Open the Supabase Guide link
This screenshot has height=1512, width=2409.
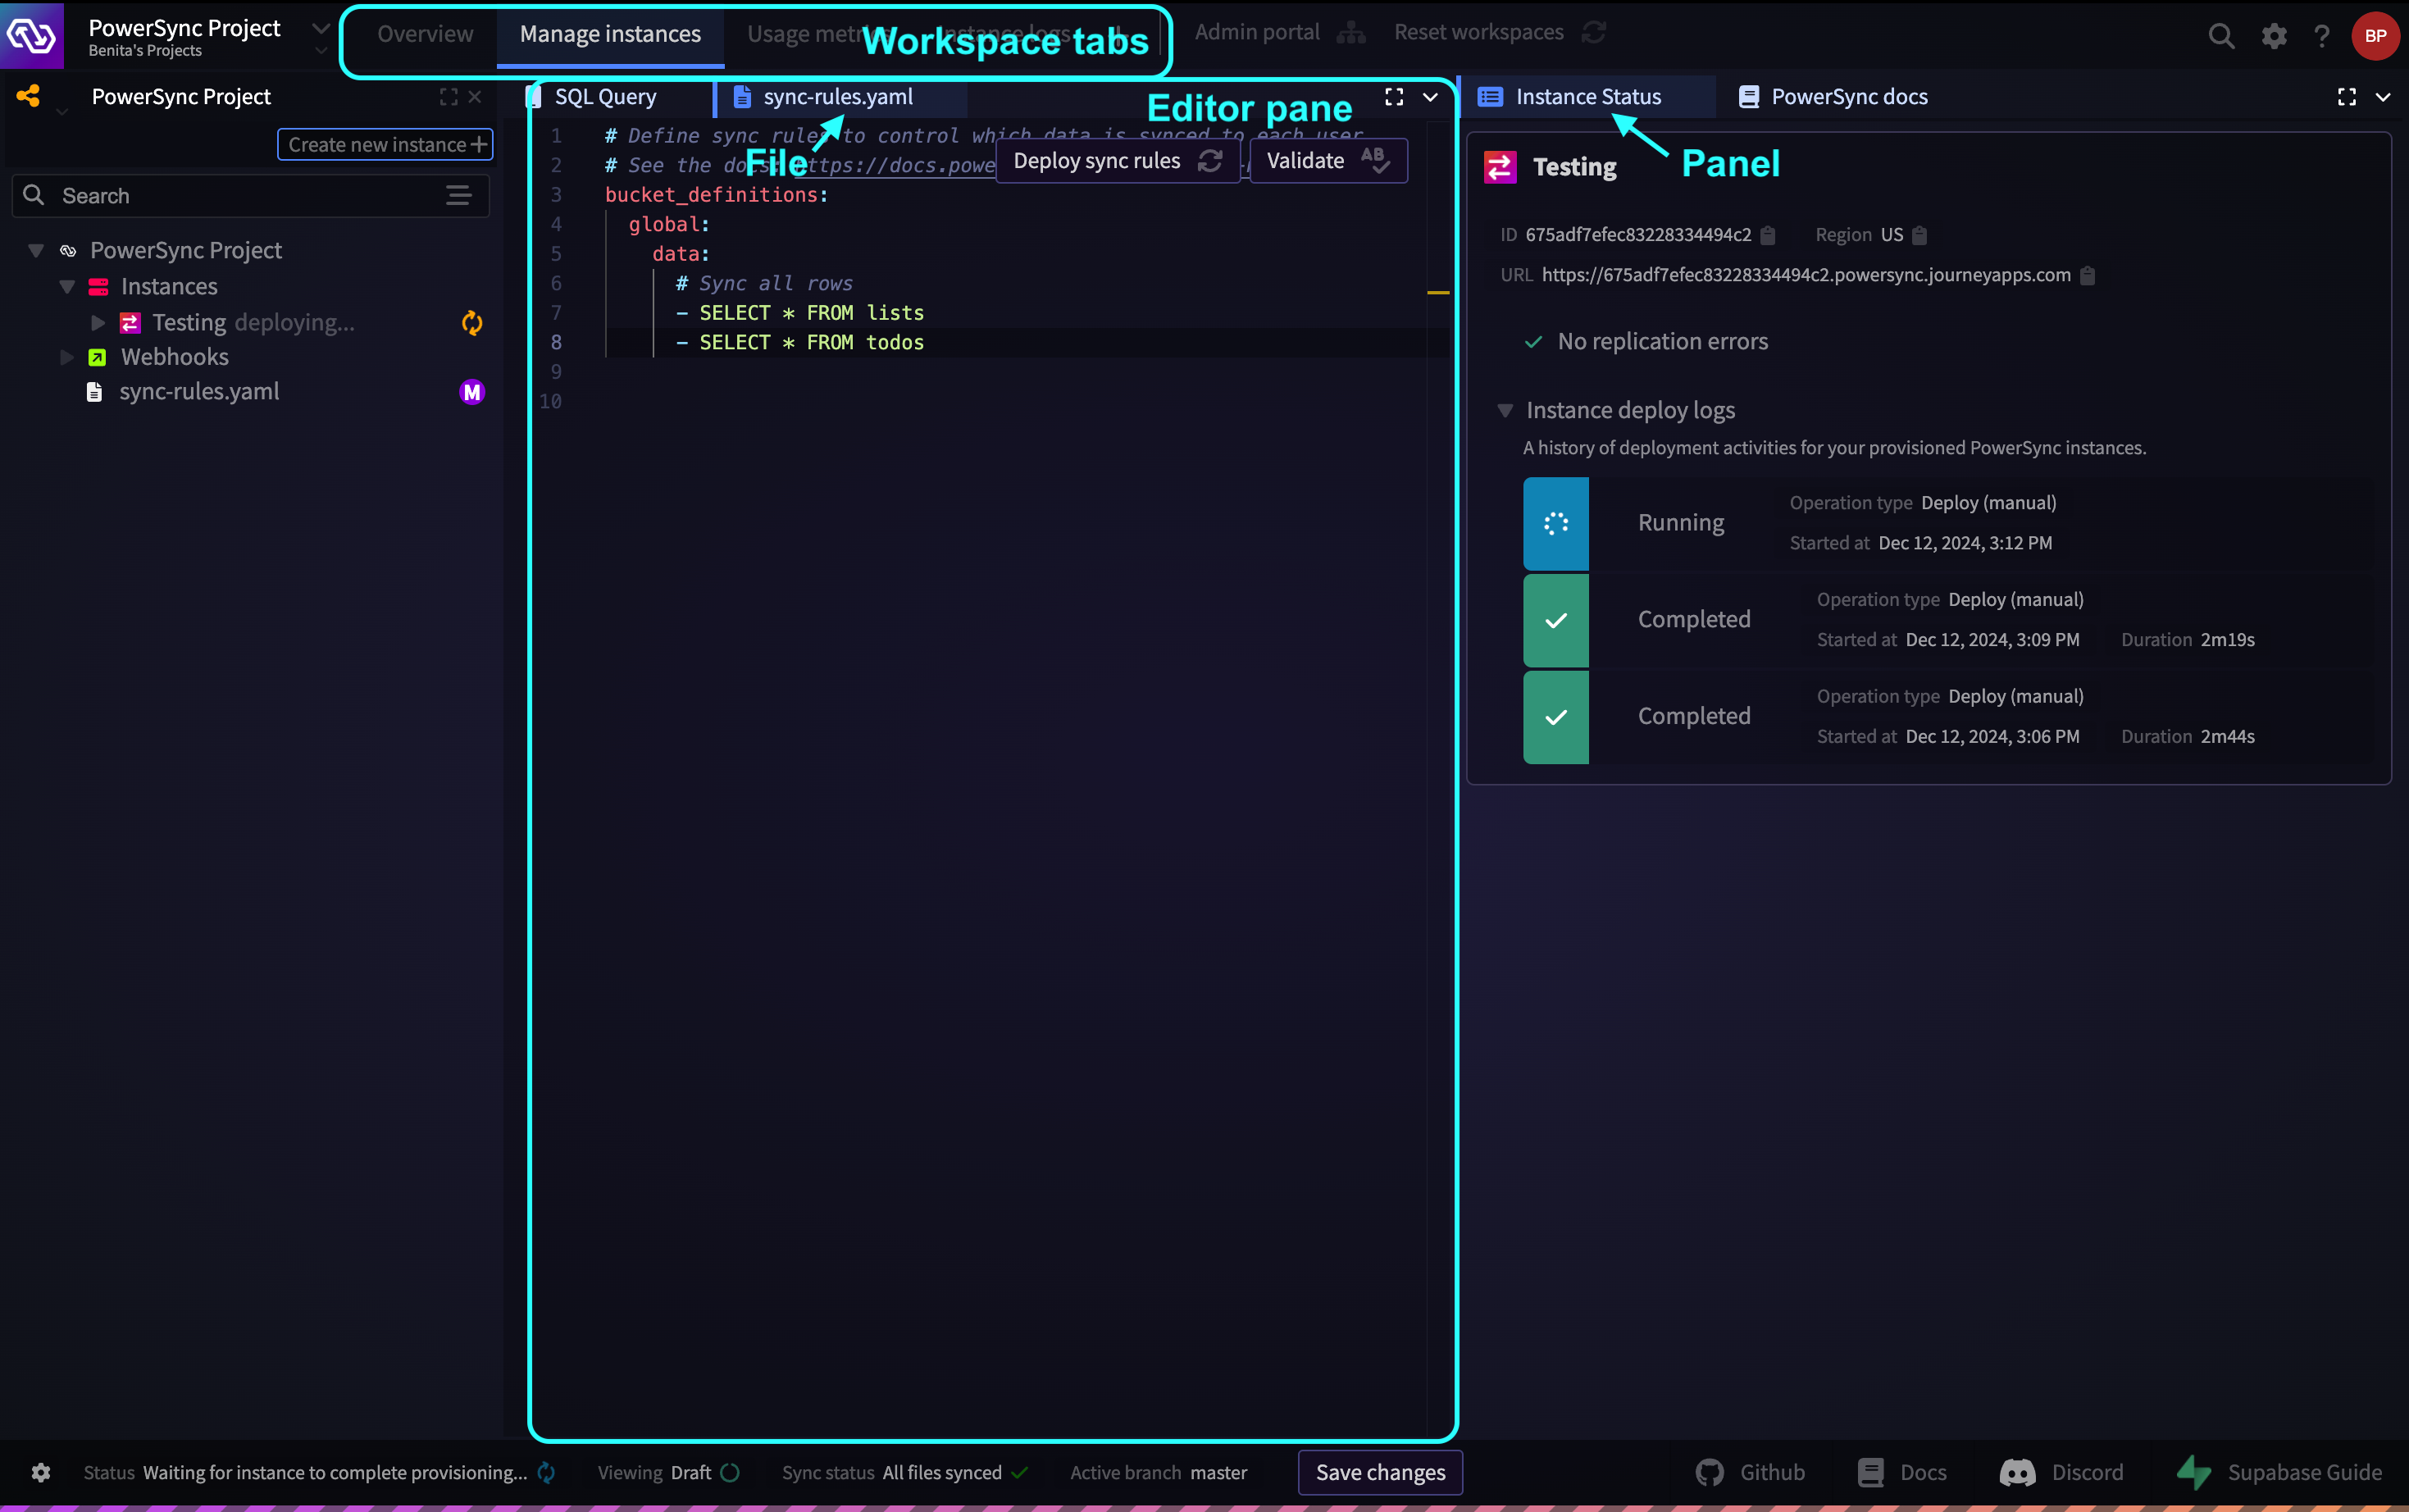coord(2280,1472)
